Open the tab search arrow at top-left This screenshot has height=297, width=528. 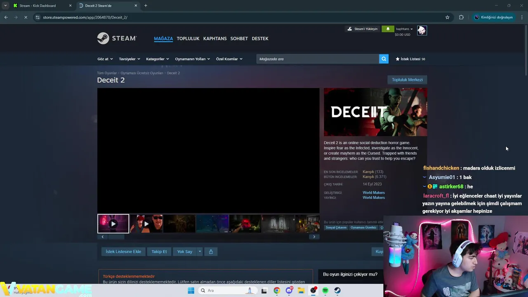(x=5, y=5)
